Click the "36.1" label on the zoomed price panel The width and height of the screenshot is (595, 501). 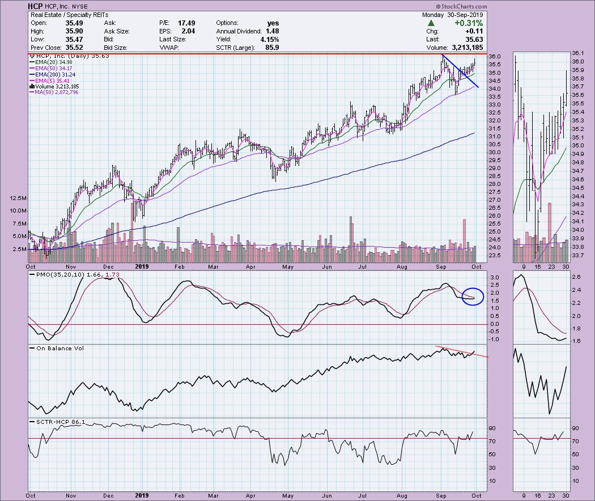pyautogui.click(x=577, y=53)
